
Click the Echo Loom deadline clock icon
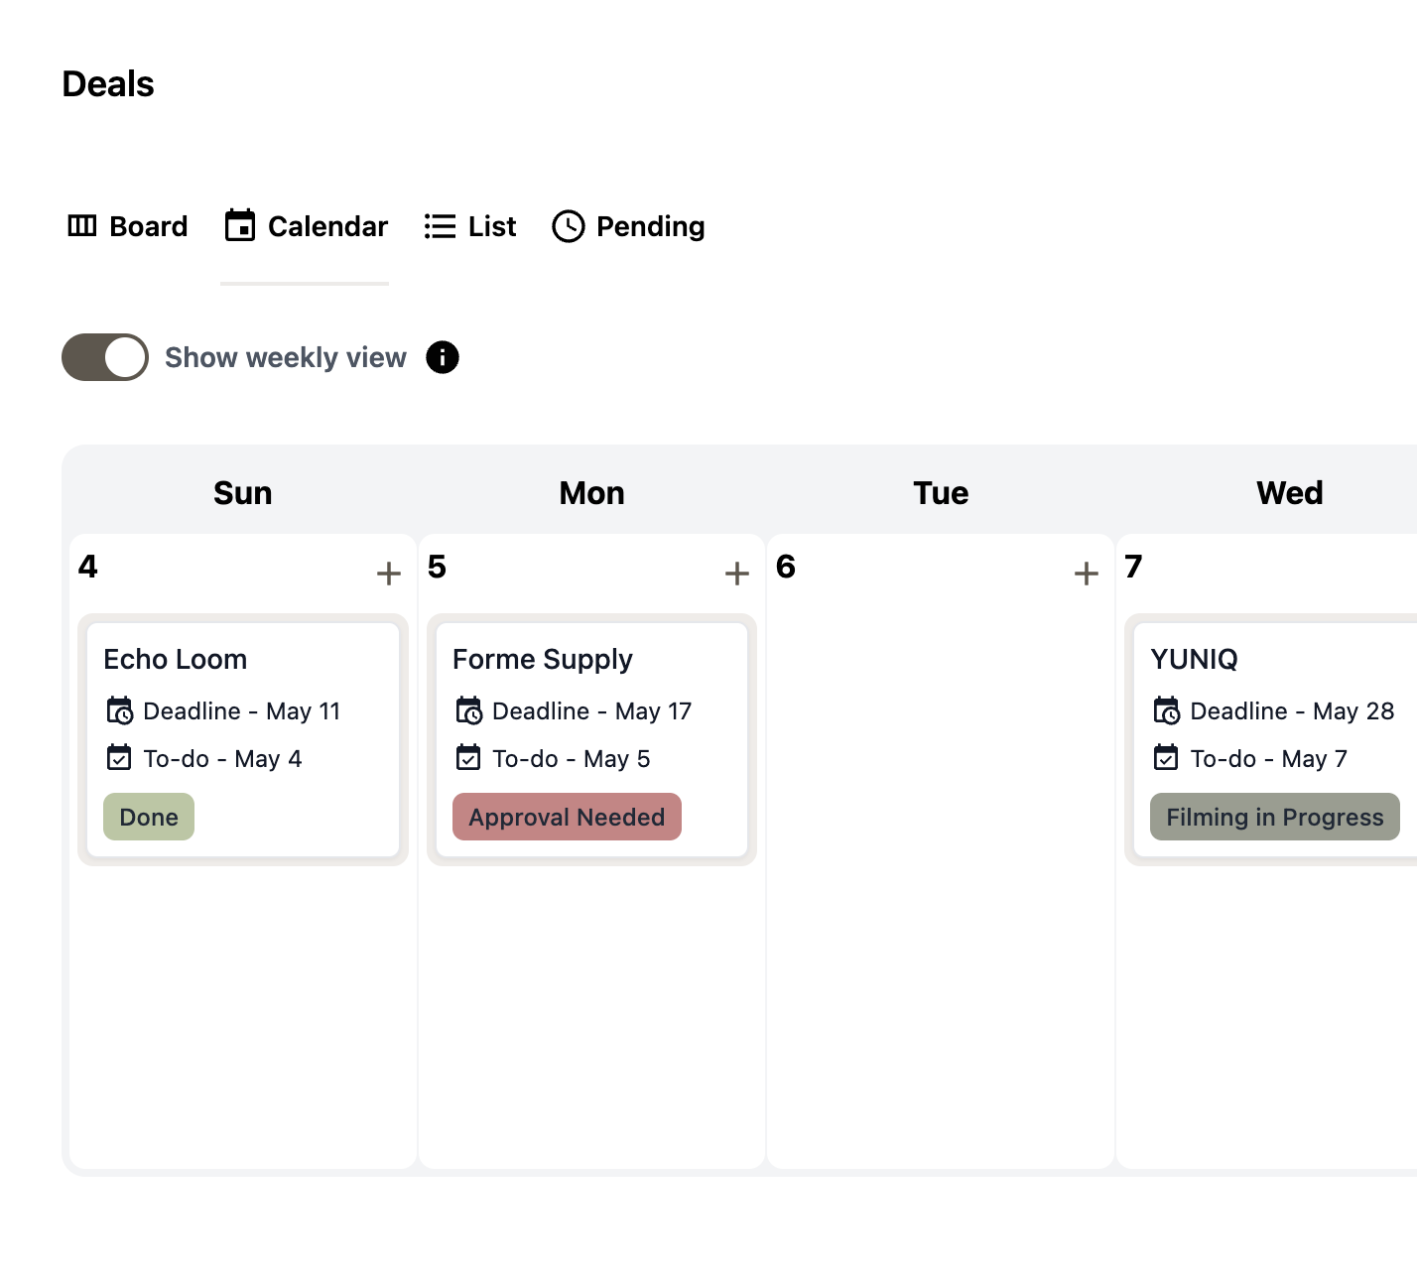(119, 710)
